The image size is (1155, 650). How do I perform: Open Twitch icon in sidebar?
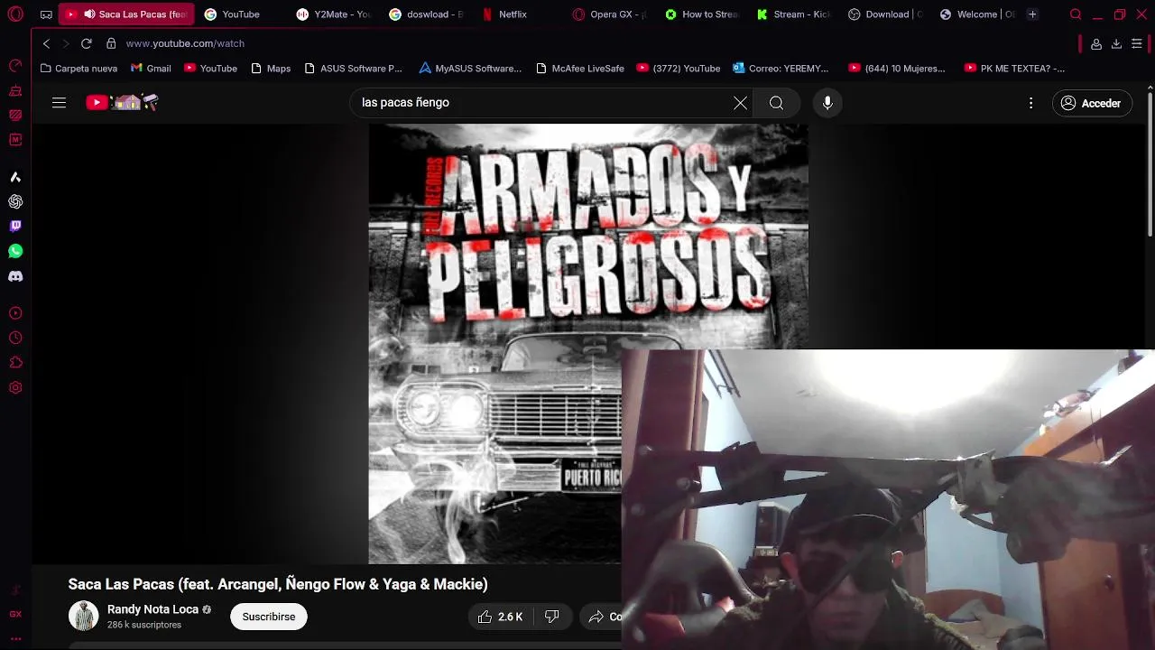(15, 227)
